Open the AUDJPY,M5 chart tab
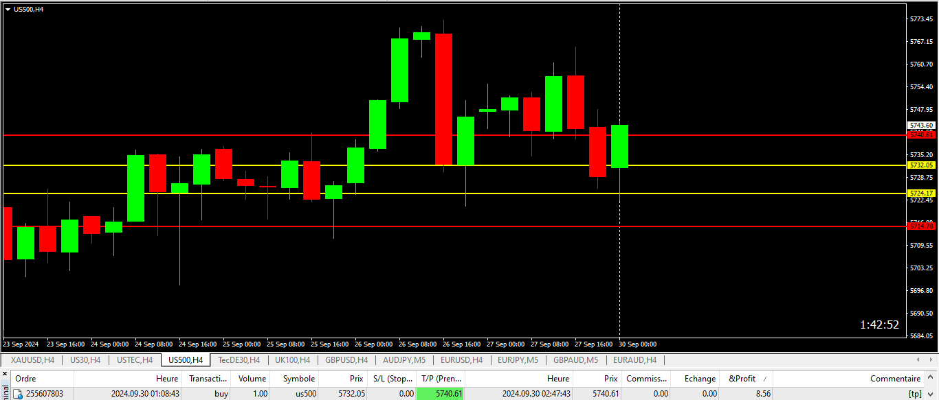 coord(405,360)
